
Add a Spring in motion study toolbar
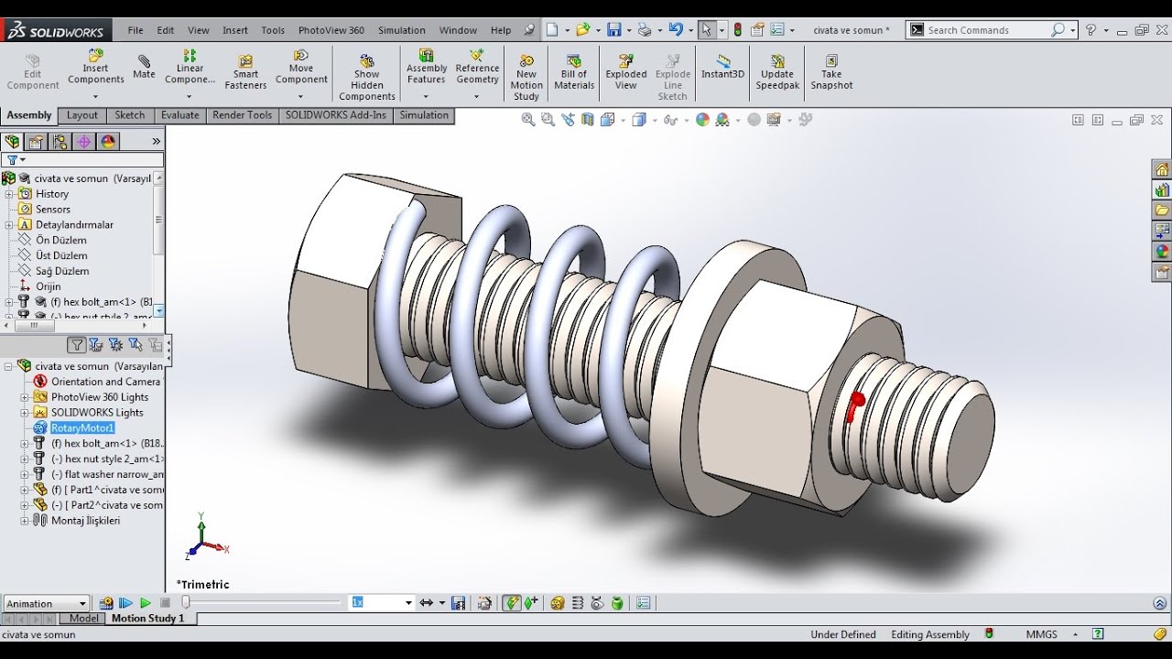point(578,603)
